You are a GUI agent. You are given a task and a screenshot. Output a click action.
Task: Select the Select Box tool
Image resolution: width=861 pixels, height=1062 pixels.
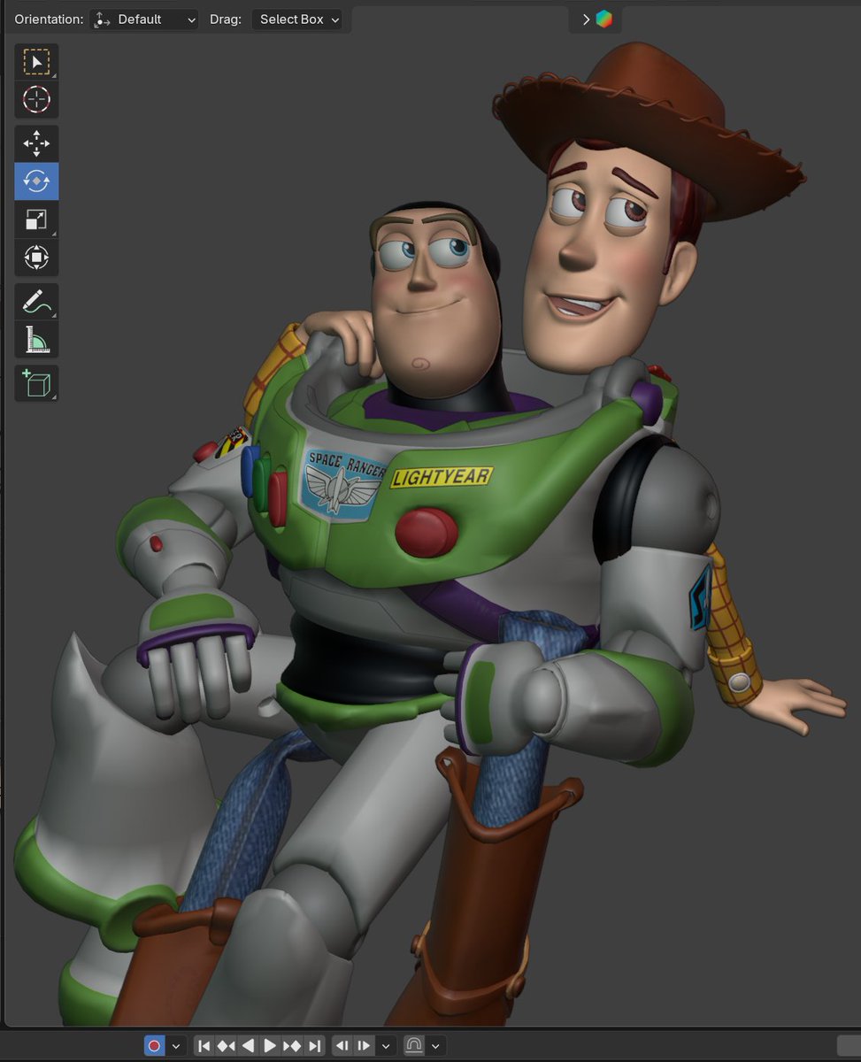(36, 62)
